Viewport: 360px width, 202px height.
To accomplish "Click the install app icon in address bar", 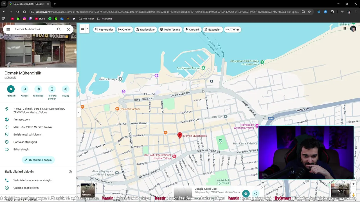I will click(x=303, y=12).
